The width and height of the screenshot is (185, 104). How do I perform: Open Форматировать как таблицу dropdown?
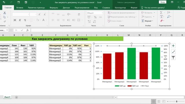point(122,17)
